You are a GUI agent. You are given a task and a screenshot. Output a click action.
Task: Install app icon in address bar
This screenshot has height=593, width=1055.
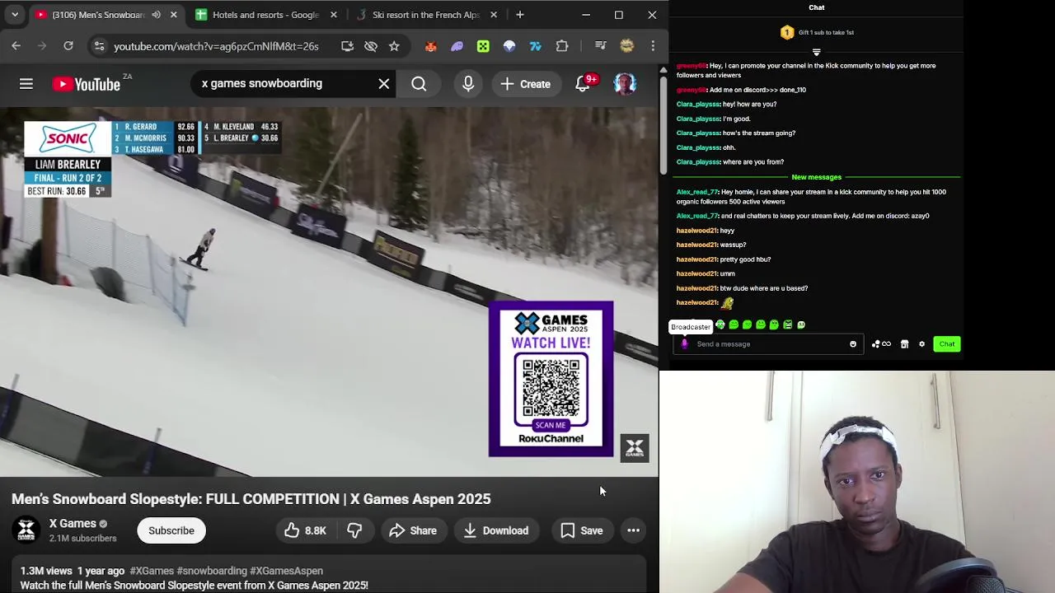coord(347,46)
